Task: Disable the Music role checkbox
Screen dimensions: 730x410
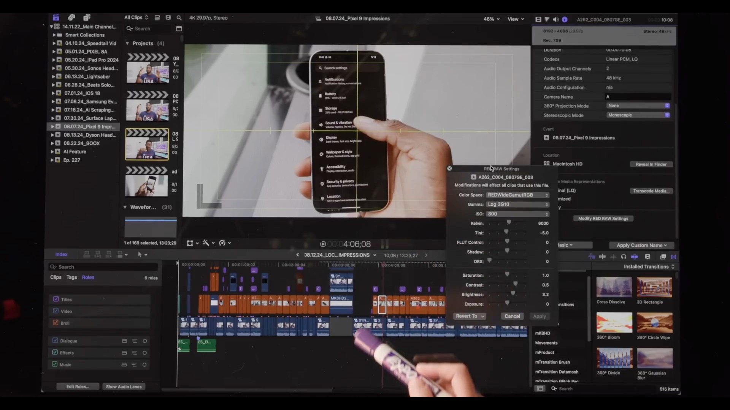Action: [55, 364]
